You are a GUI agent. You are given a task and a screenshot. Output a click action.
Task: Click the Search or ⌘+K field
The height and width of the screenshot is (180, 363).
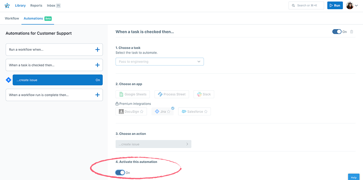click(x=306, y=6)
